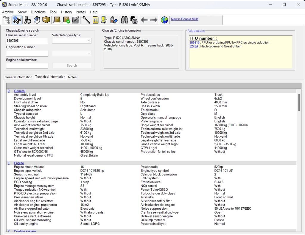Open FFU number 356613 link

194,43
